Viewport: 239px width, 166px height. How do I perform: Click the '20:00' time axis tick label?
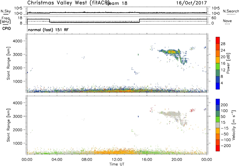177,160
